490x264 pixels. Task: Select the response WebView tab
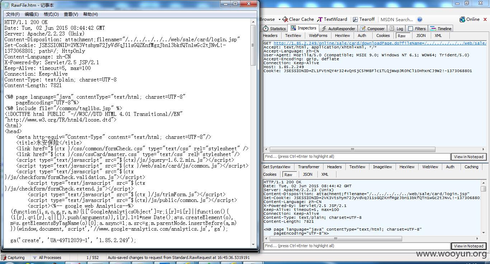coord(430,167)
